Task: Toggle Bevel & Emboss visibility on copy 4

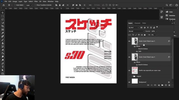Action: 137,65
